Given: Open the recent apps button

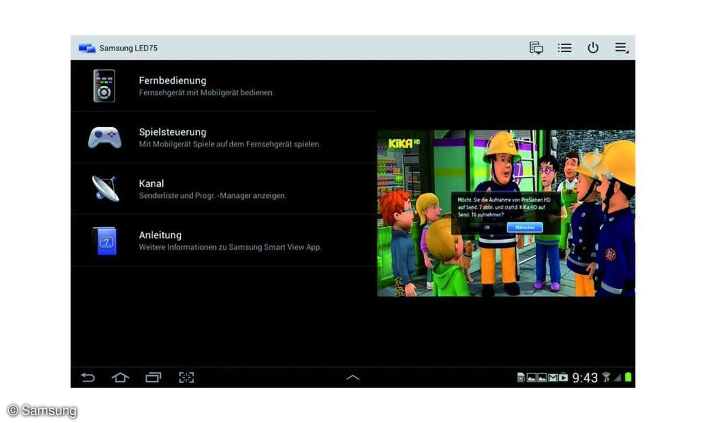Looking at the screenshot, I should (x=153, y=378).
